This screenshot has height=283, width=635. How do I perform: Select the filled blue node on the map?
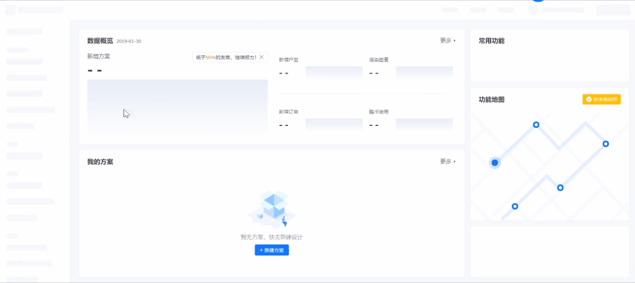pyautogui.click(x=495, y=163)
